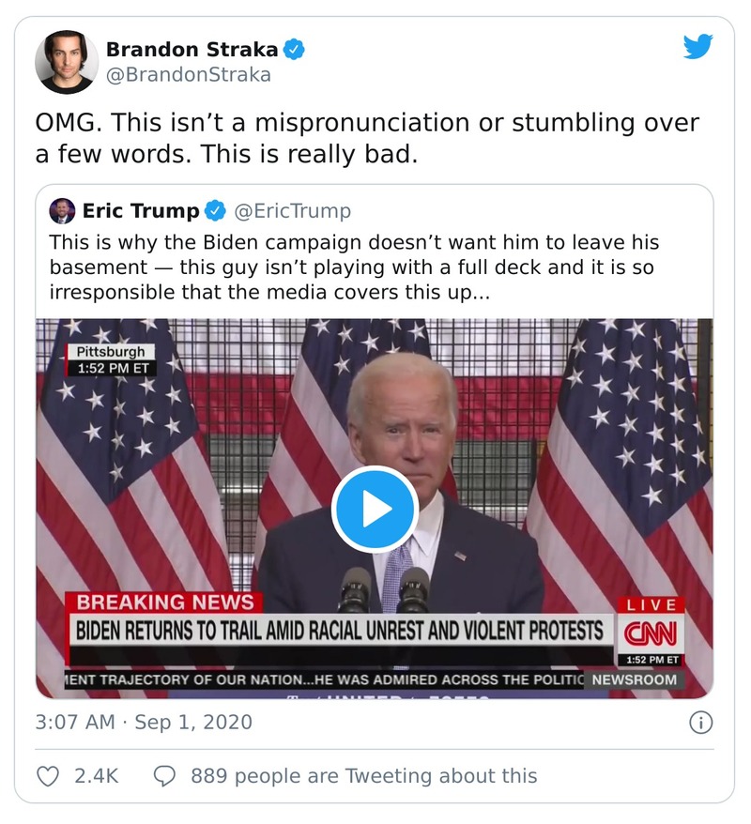
Task: Click the 3:07 AM Sep 1, 2020 timestamp
Action: click(144, 723)
